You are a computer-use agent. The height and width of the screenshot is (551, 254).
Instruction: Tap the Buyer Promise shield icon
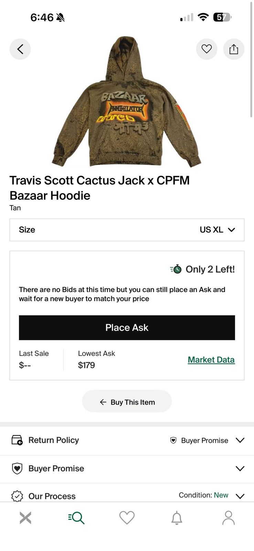point(17,468)
